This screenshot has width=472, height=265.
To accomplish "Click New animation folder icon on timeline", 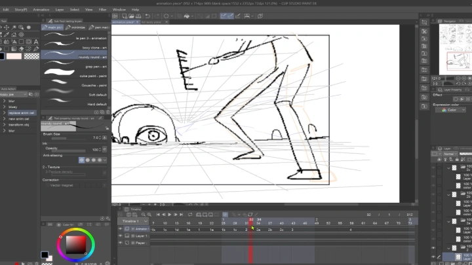I will tap(199, 215).
